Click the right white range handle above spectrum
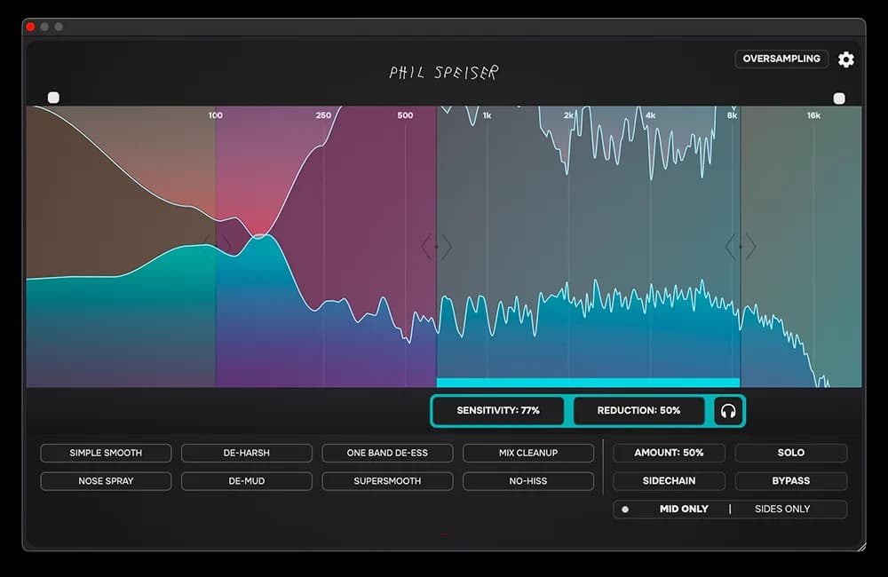 (839, 99)
